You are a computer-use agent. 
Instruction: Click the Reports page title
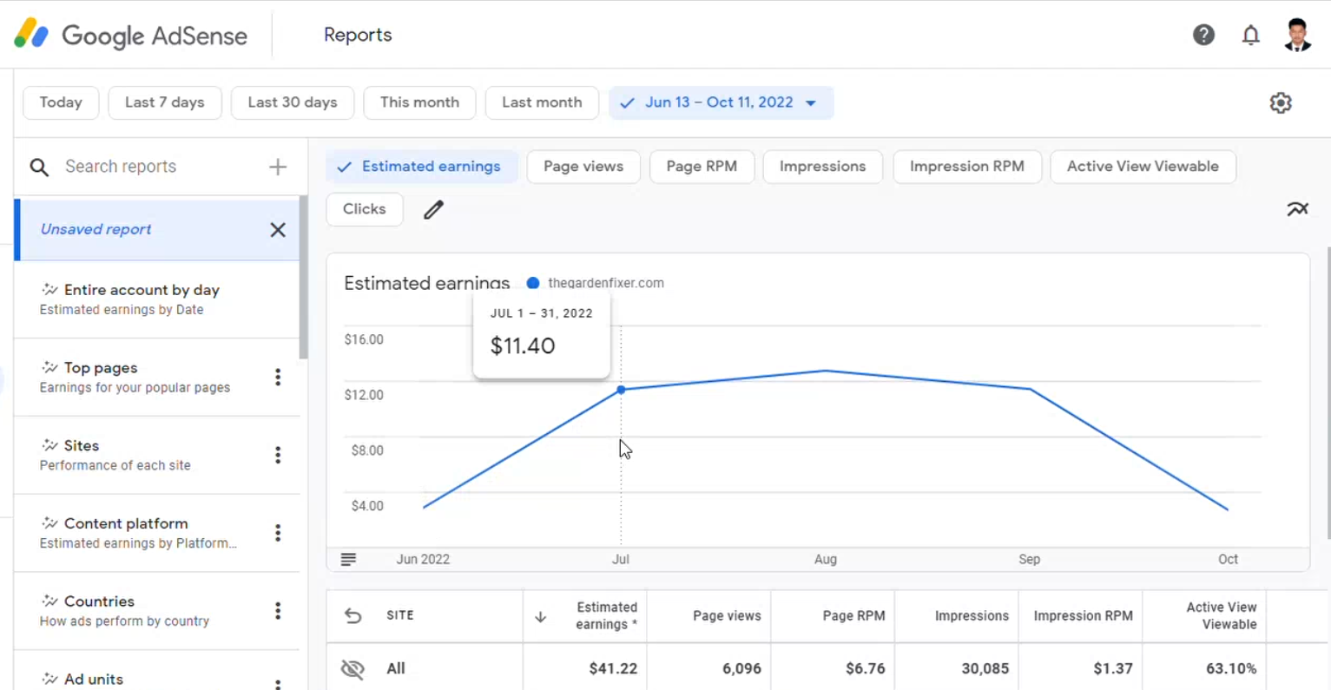click(x=358, y=35)
